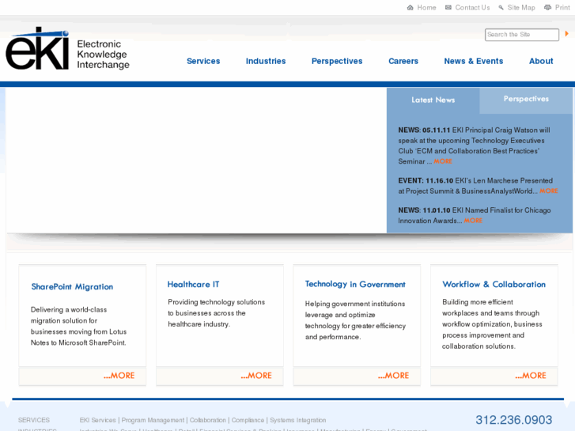This screenshot has width=575, height=431.
Task: Open the Industries menu
Action: [266, 61]
